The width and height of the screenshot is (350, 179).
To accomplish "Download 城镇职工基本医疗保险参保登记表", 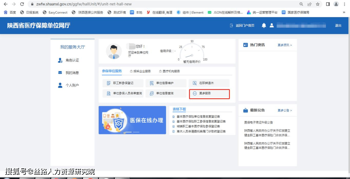I will point(198,126).
